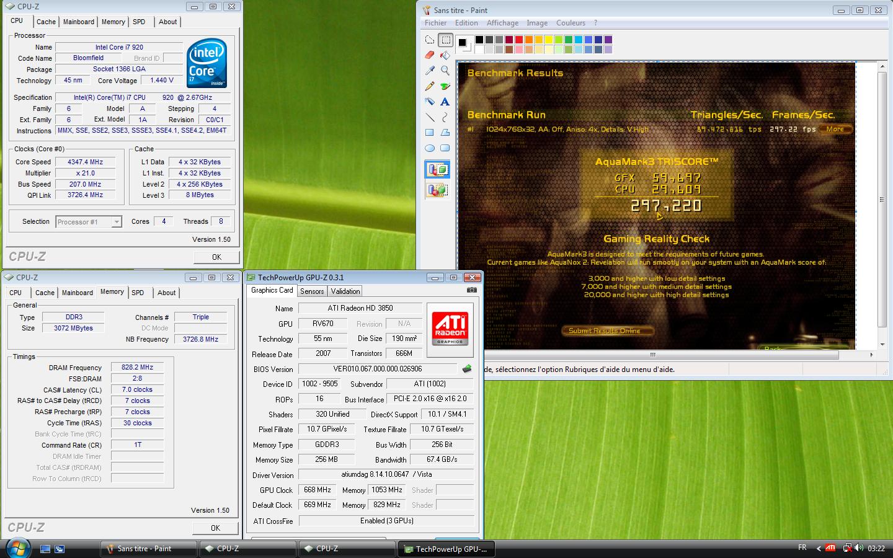Image resolution: width=893 pixels, height=558 pixels.
Task: Click the ATI Radeon HD 3850 name field
Action: 360,308
